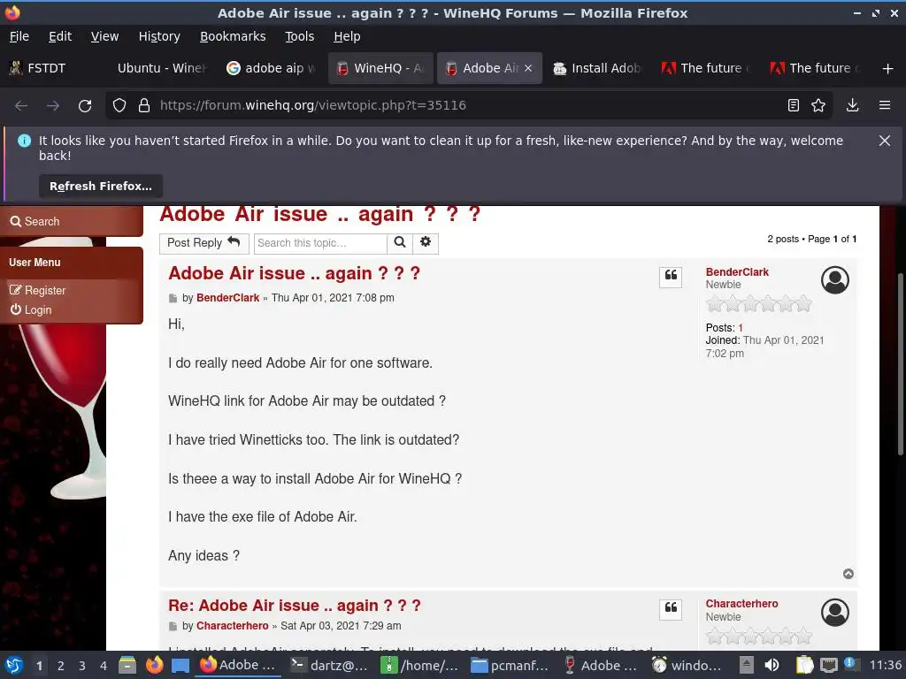The image size is (906, 679).
Task: Switch to the FSTDT tab
Action: [x=54, y=68]
